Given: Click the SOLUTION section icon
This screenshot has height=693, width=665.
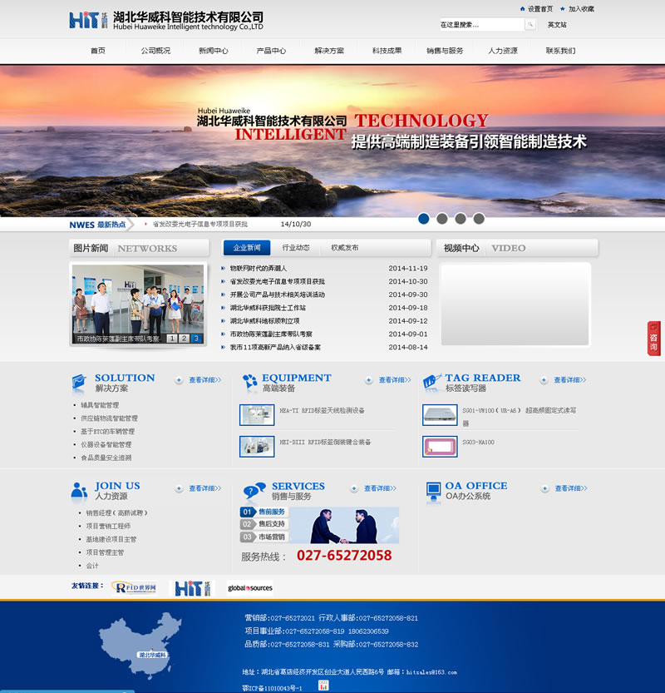Looking at the screenshot, I should pos(79,384).
